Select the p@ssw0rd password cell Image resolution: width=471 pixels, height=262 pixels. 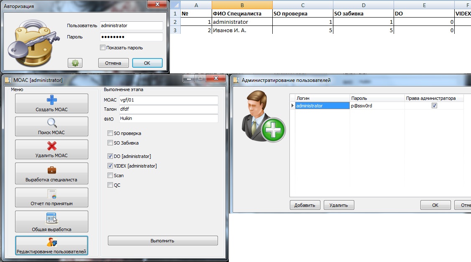tap(377, 106)
